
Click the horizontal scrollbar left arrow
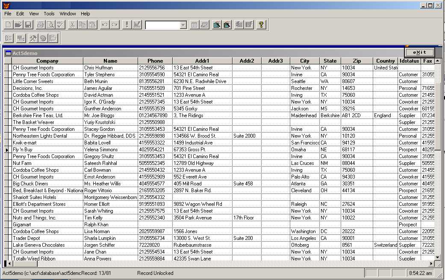[x=9, y=264]
